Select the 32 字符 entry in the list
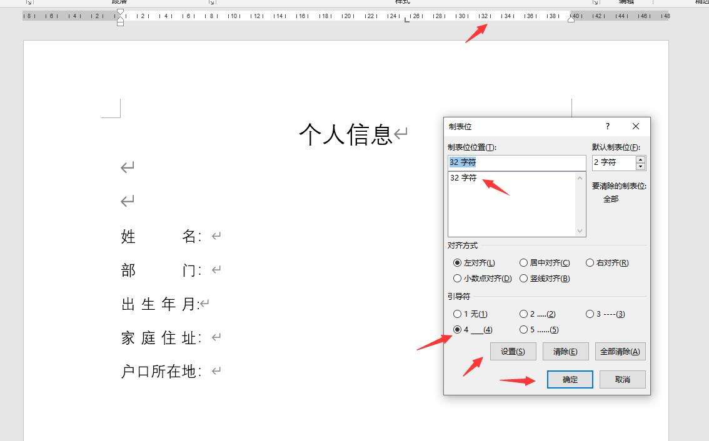The width and height of the screenshot is (709, 441). click(x=463, y=178)
